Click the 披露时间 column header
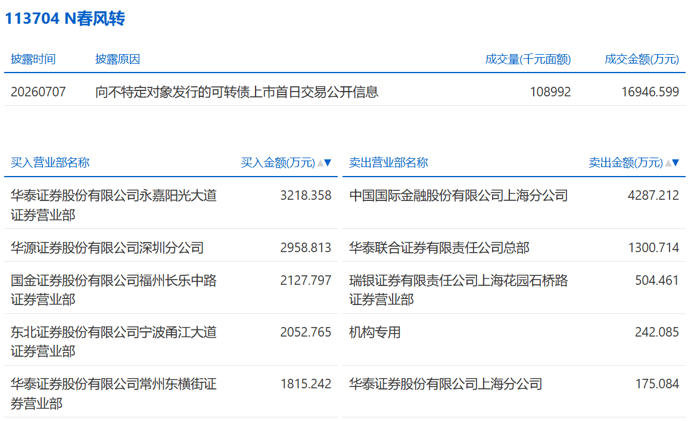The image size is (688, 421). tap(33, 59)
